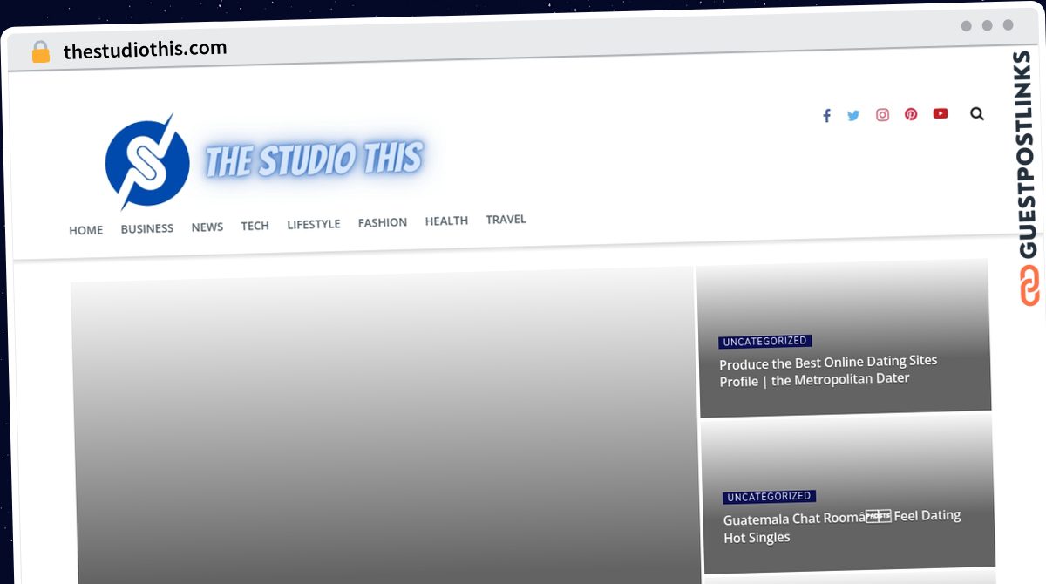Open the NEWS menu item

click(x=207, y=227)
